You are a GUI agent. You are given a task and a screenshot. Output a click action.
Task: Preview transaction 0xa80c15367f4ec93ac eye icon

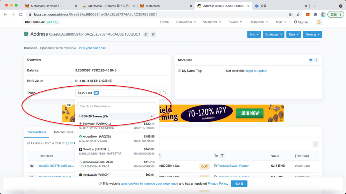tap(32, 166)
